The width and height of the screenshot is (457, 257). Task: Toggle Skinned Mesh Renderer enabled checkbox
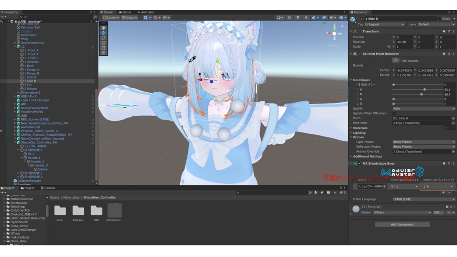point(359,54)
